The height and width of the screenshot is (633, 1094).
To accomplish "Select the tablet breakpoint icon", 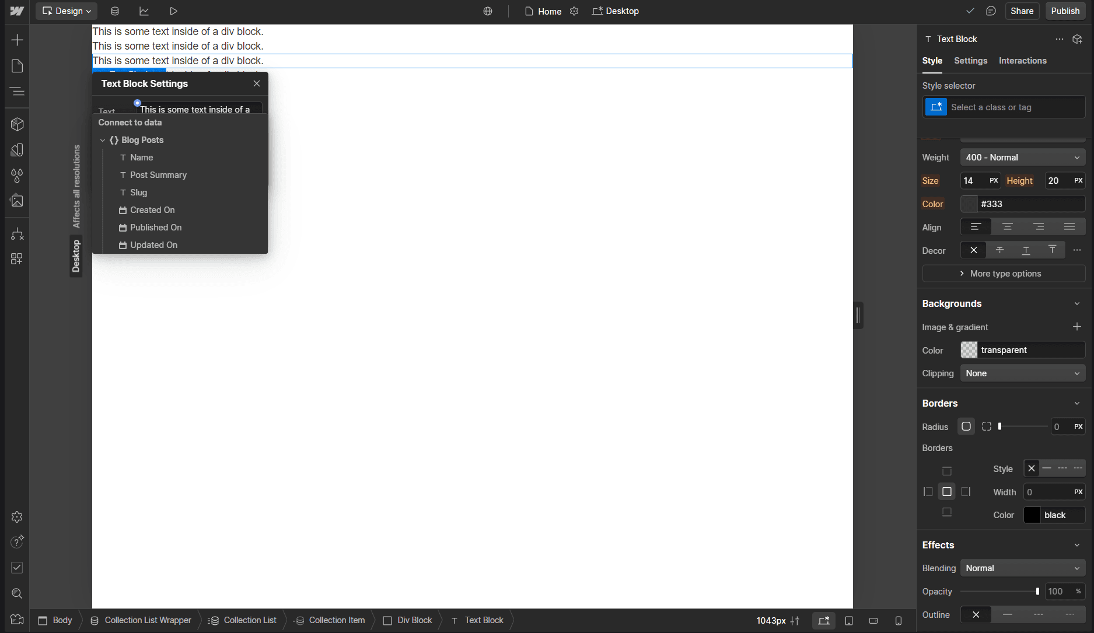I will (849, 620).
